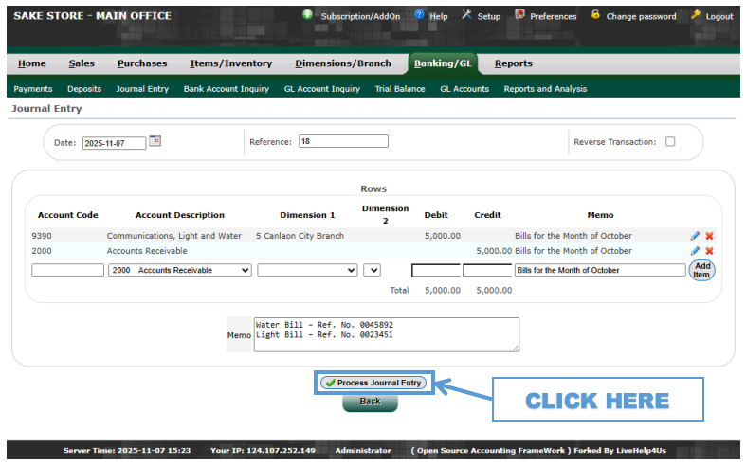Open the Dimension 1 dropdown
Image resolution: width=746 pixels, height=465 pixels.
(x=307, y=270)
